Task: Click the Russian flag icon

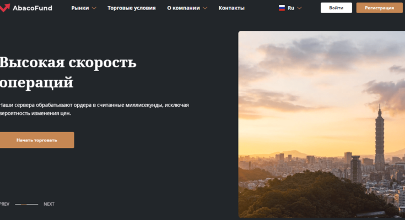Action: coord(282,8)
